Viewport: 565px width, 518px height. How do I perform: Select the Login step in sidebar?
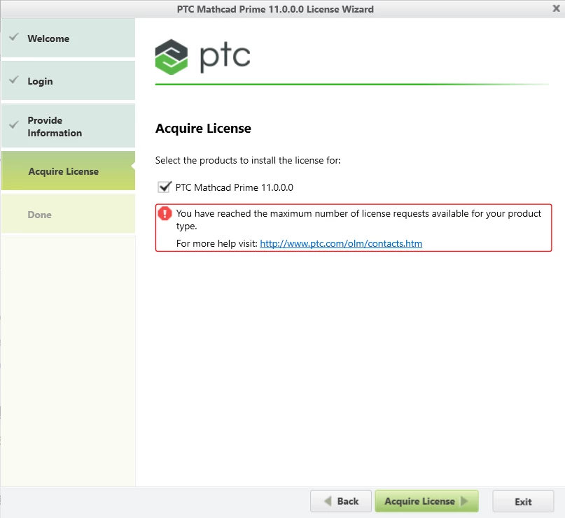pos(68,80)
